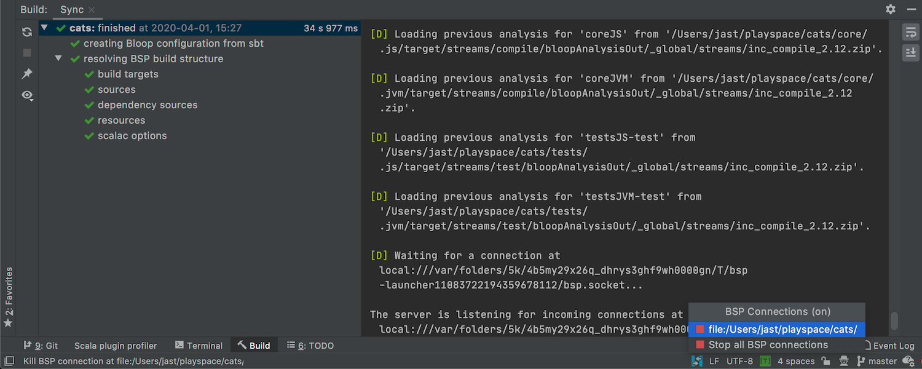Click the Stop build square icon
Image resolution: width=922 pixels, height=369 pixels.
(26, 53)
